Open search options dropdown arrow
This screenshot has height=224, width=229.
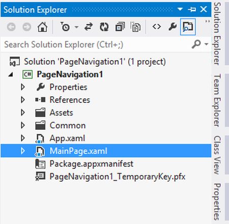pyautogui.click(x=206, y=44)
